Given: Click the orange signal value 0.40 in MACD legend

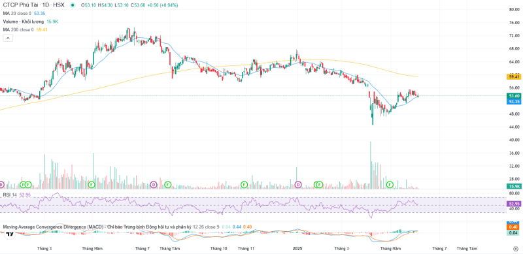Looking at the screenshot, I should pos(248,227).
